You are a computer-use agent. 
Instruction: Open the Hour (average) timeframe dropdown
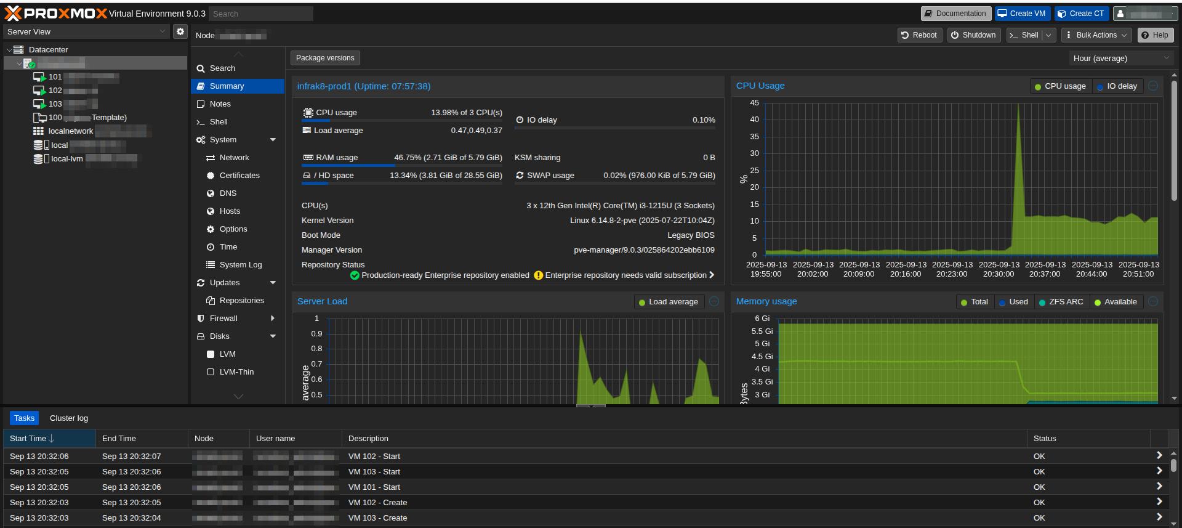1120,59
